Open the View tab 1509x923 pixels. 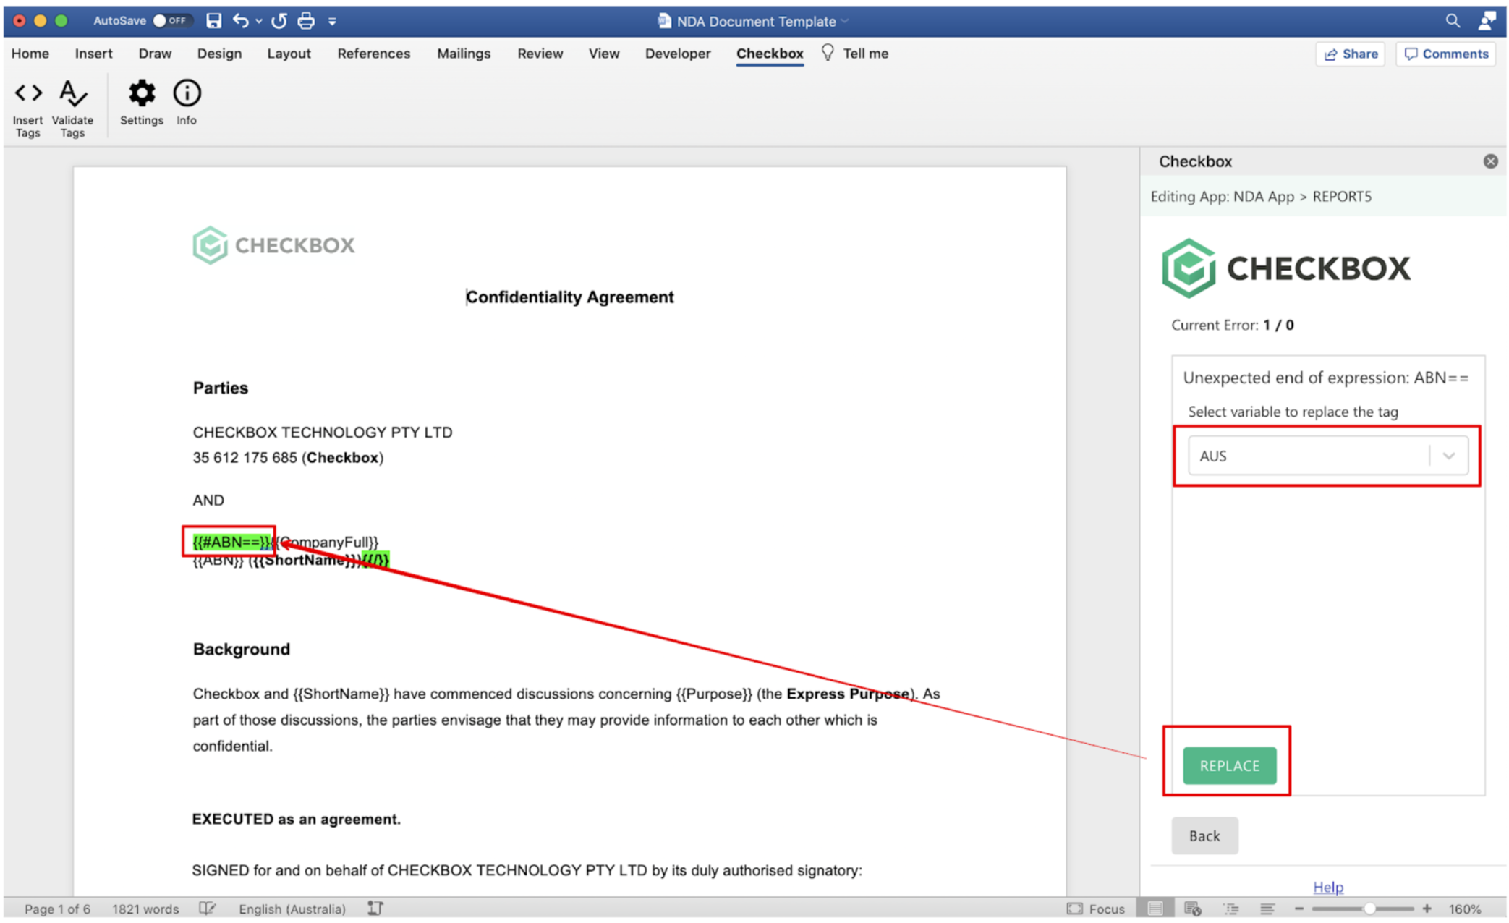pyautogui.click(x=603, y=54)
